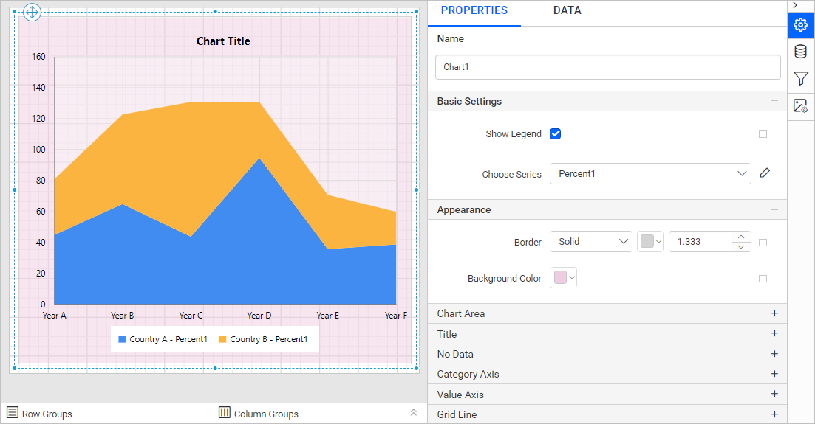Open the Background Color swatch picker
The image size is (815, 424).
(564, 278)
